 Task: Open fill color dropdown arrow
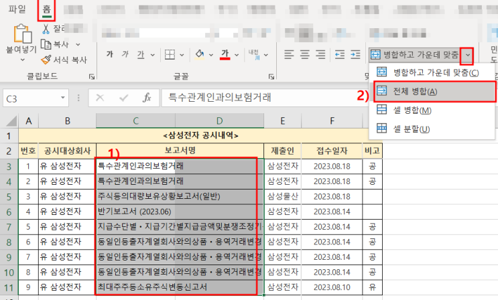click(211, 55)
